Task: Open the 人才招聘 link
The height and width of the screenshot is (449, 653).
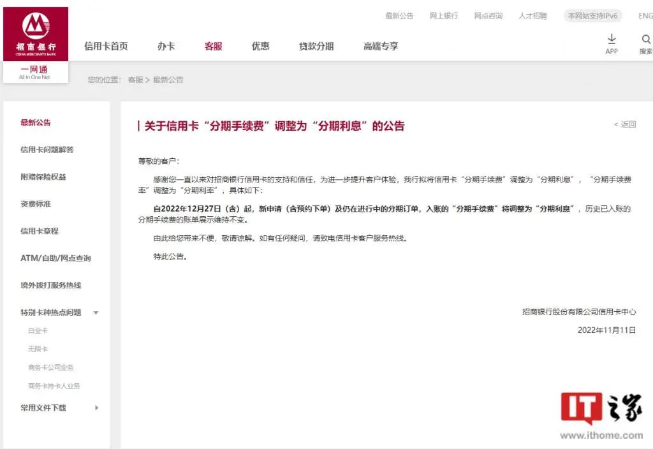Action: tap(532, 16)
